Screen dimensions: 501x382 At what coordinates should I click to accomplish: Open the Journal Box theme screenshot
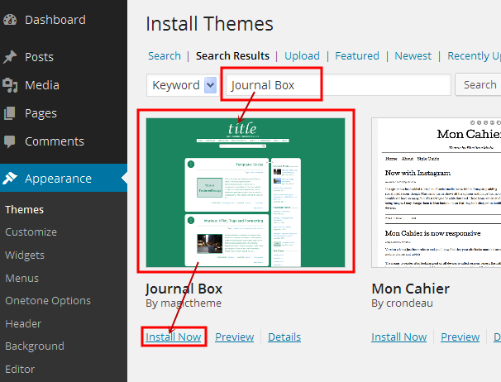pyautogui.click(x=246, y=193)
